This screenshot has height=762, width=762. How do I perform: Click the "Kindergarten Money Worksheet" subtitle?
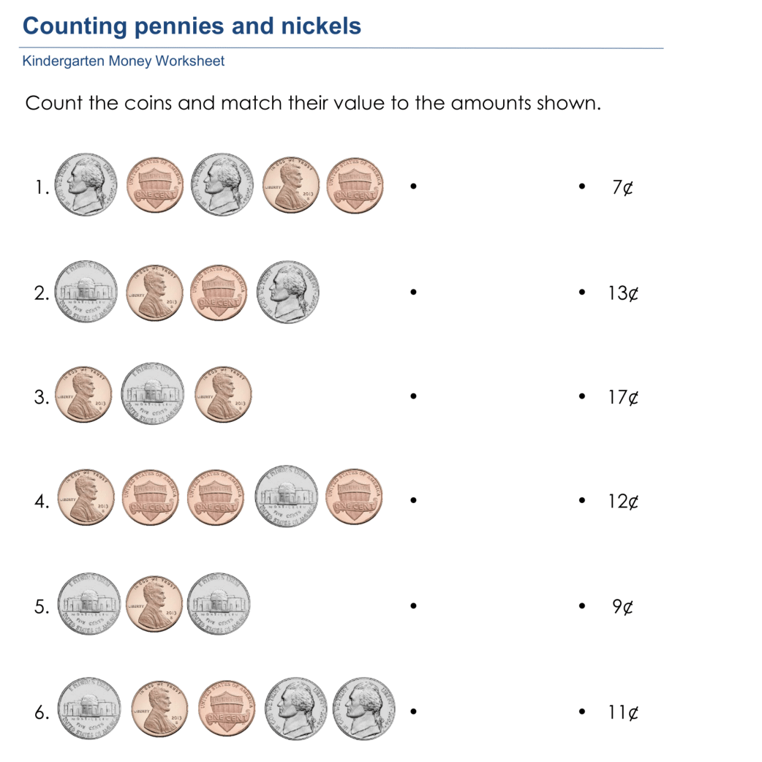(x=124, y=61)
